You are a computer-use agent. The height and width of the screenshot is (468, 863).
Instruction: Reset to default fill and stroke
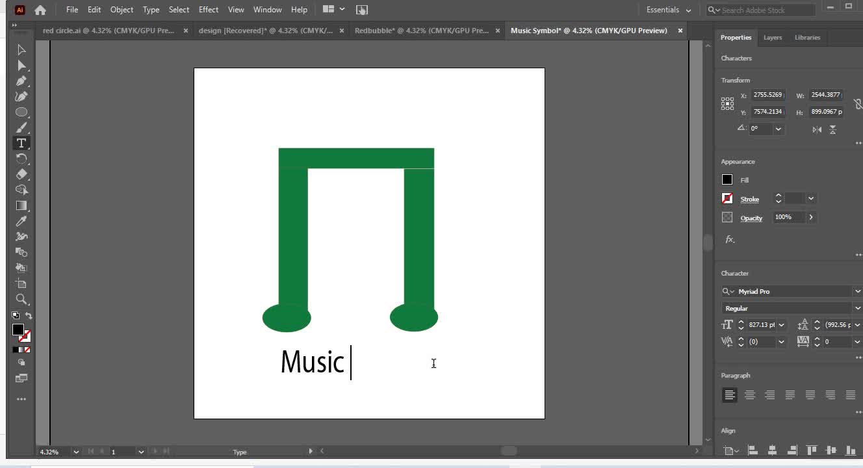point(15,315)
